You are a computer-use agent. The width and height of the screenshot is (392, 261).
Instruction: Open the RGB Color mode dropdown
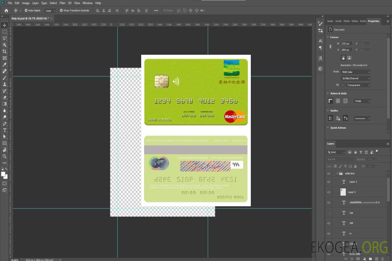pos(355,72)
